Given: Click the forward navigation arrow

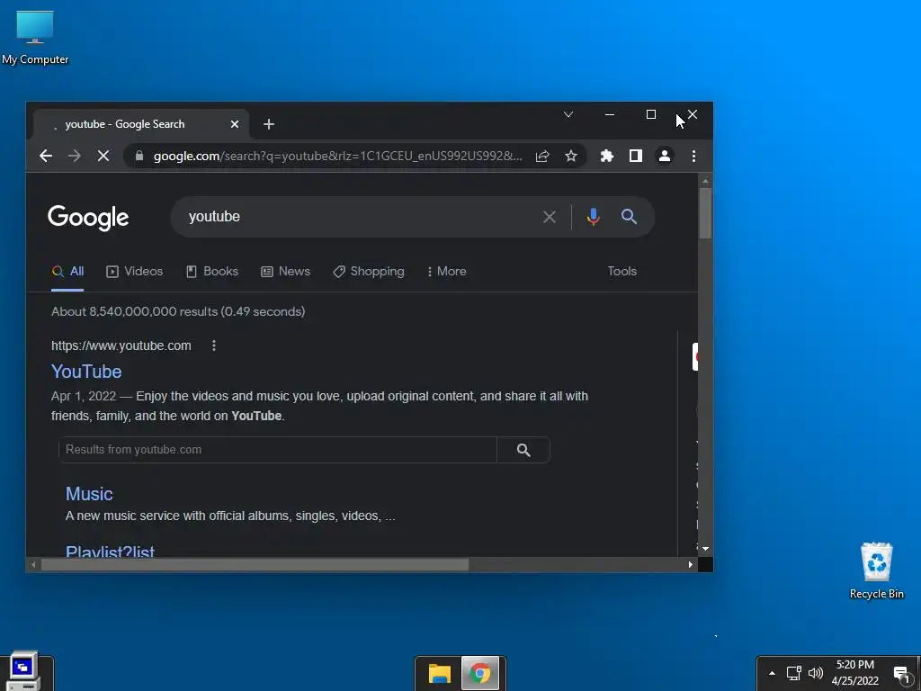Looking at the screenshot, I should click(x=75, y=156).
